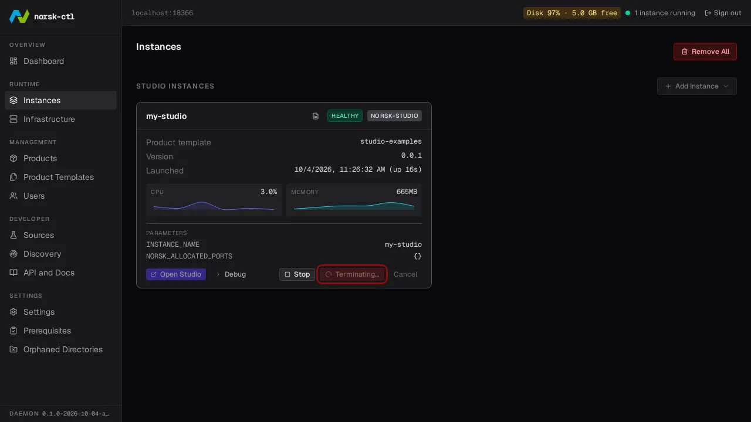
Task: Click the Dashboard grid icon
Action: point(13,61)
